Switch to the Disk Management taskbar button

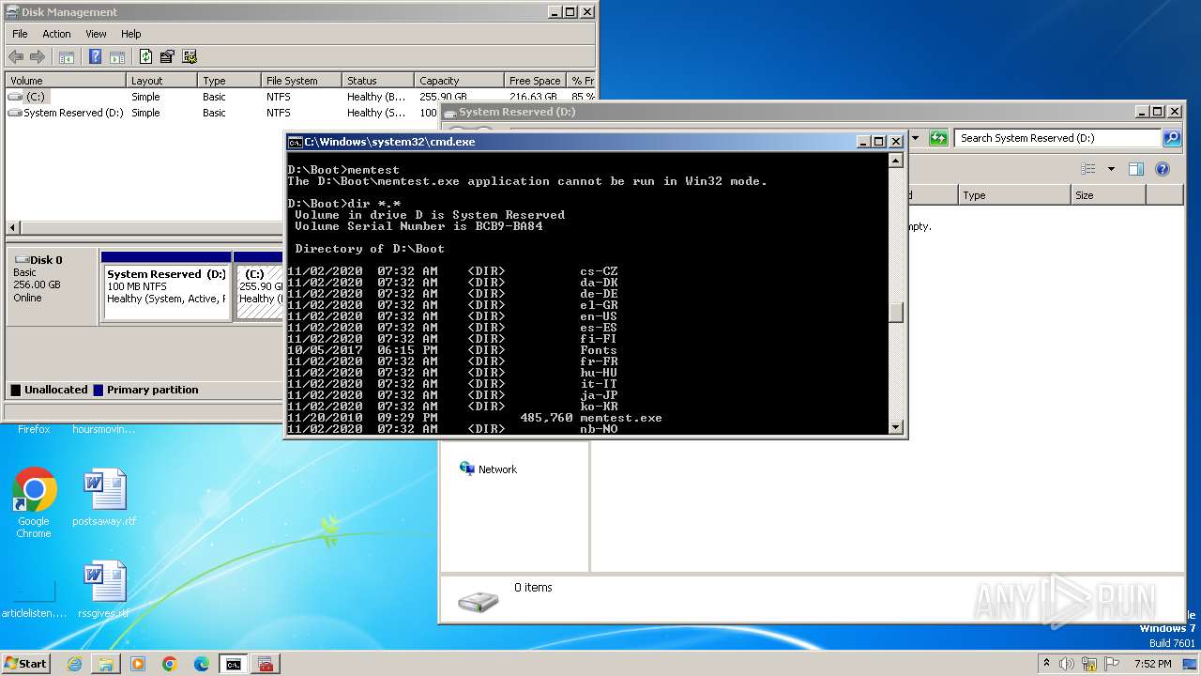pyautogui.click(x=266, y=664)
